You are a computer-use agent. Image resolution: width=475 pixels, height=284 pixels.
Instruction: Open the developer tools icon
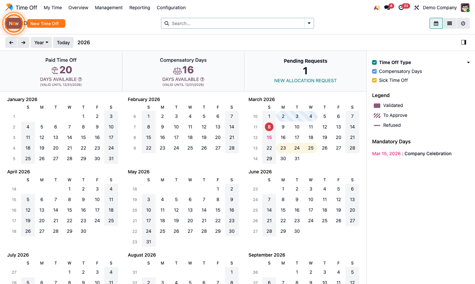click(x=416, y=7)
